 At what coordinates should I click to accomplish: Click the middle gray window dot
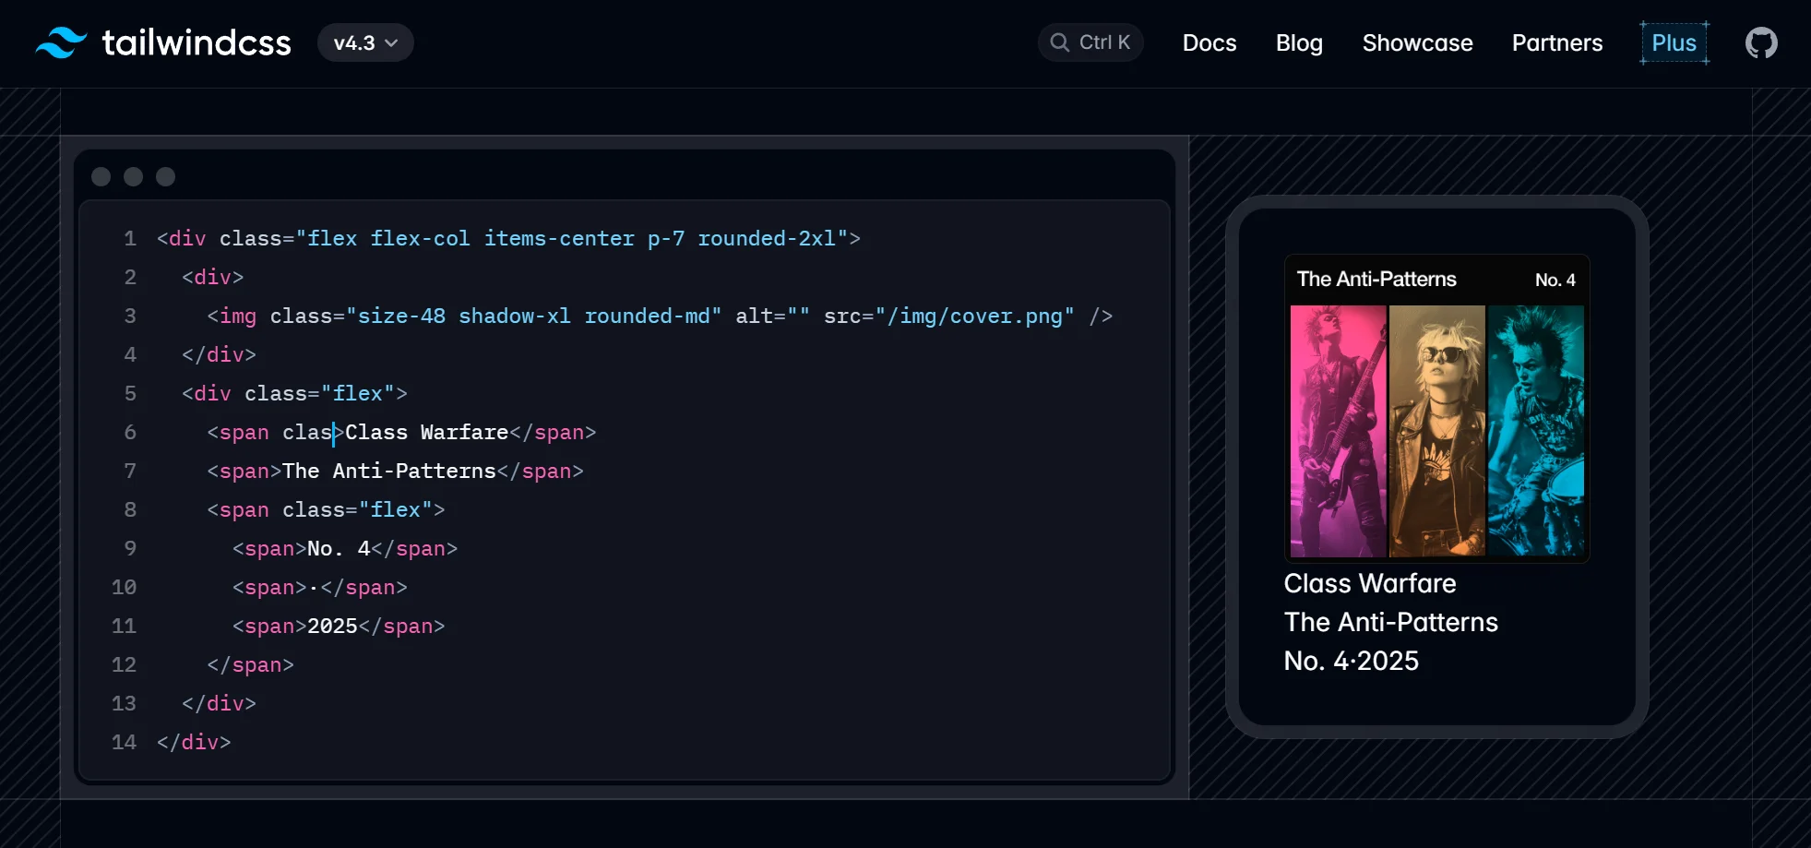point(134,176)
